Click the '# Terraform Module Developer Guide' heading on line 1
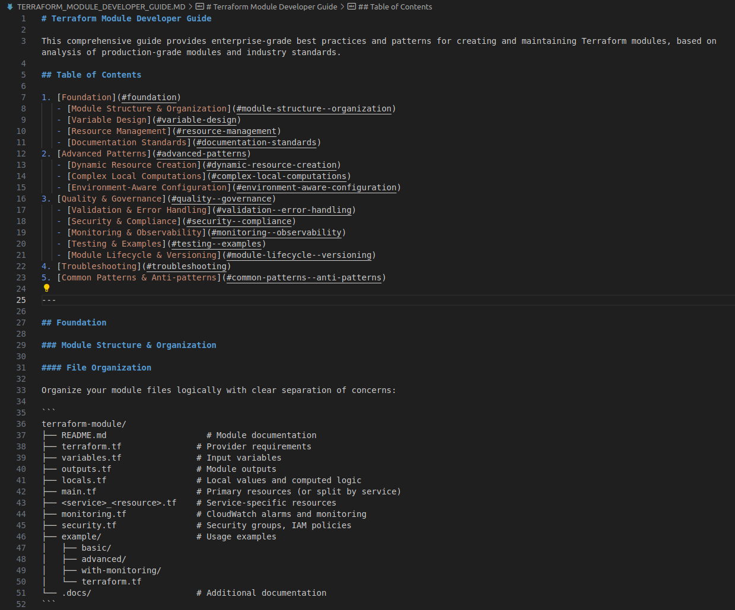The height and width of the screenshot is (610, 735). click(126, 18)
